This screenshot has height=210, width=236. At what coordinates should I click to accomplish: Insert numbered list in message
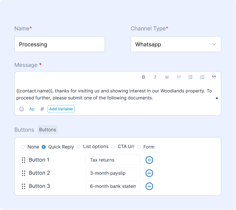tap(202, 77)
